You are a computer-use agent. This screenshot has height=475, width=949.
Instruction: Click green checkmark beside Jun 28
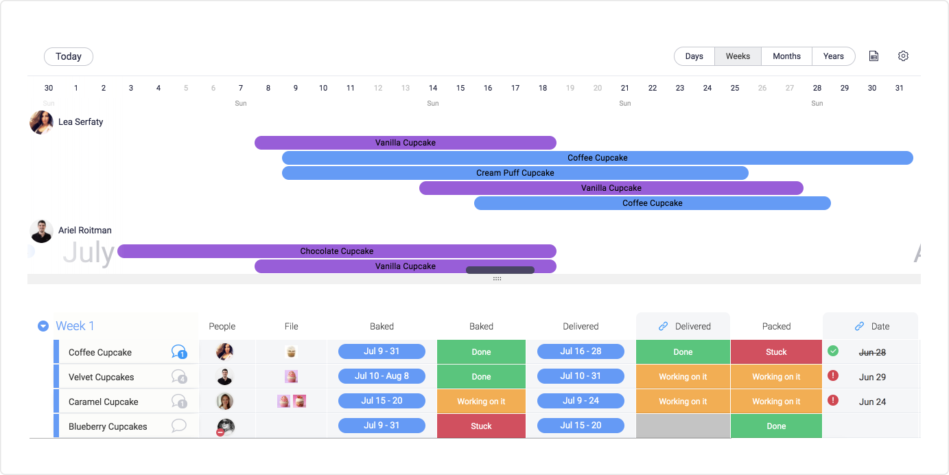coord(833,351)
